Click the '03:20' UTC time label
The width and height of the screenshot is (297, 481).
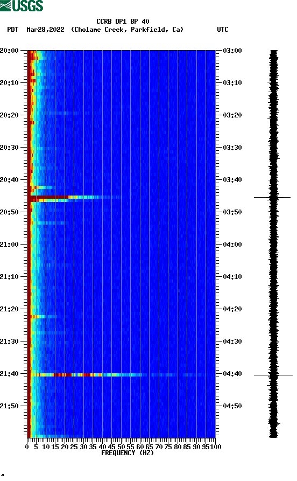click(232, 115)
